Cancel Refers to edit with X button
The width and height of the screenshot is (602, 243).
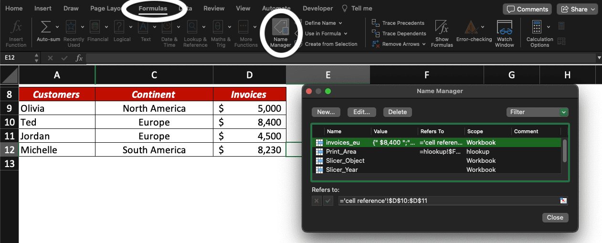coord(317,201)
